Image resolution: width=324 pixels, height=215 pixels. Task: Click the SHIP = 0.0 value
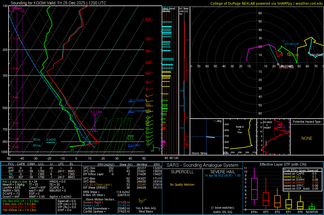pyautogui.click(x=64, y=210)
